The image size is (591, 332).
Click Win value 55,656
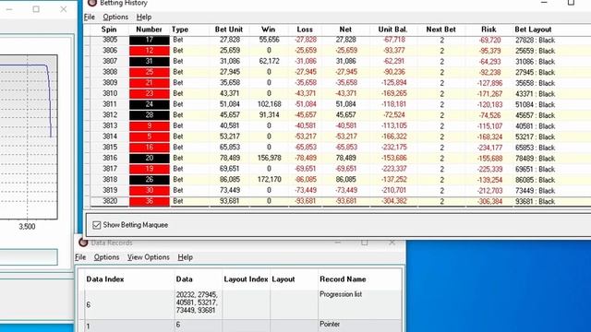coord(269,40)
